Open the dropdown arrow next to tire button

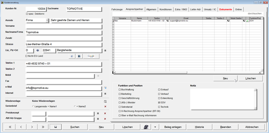pos(155,127)
